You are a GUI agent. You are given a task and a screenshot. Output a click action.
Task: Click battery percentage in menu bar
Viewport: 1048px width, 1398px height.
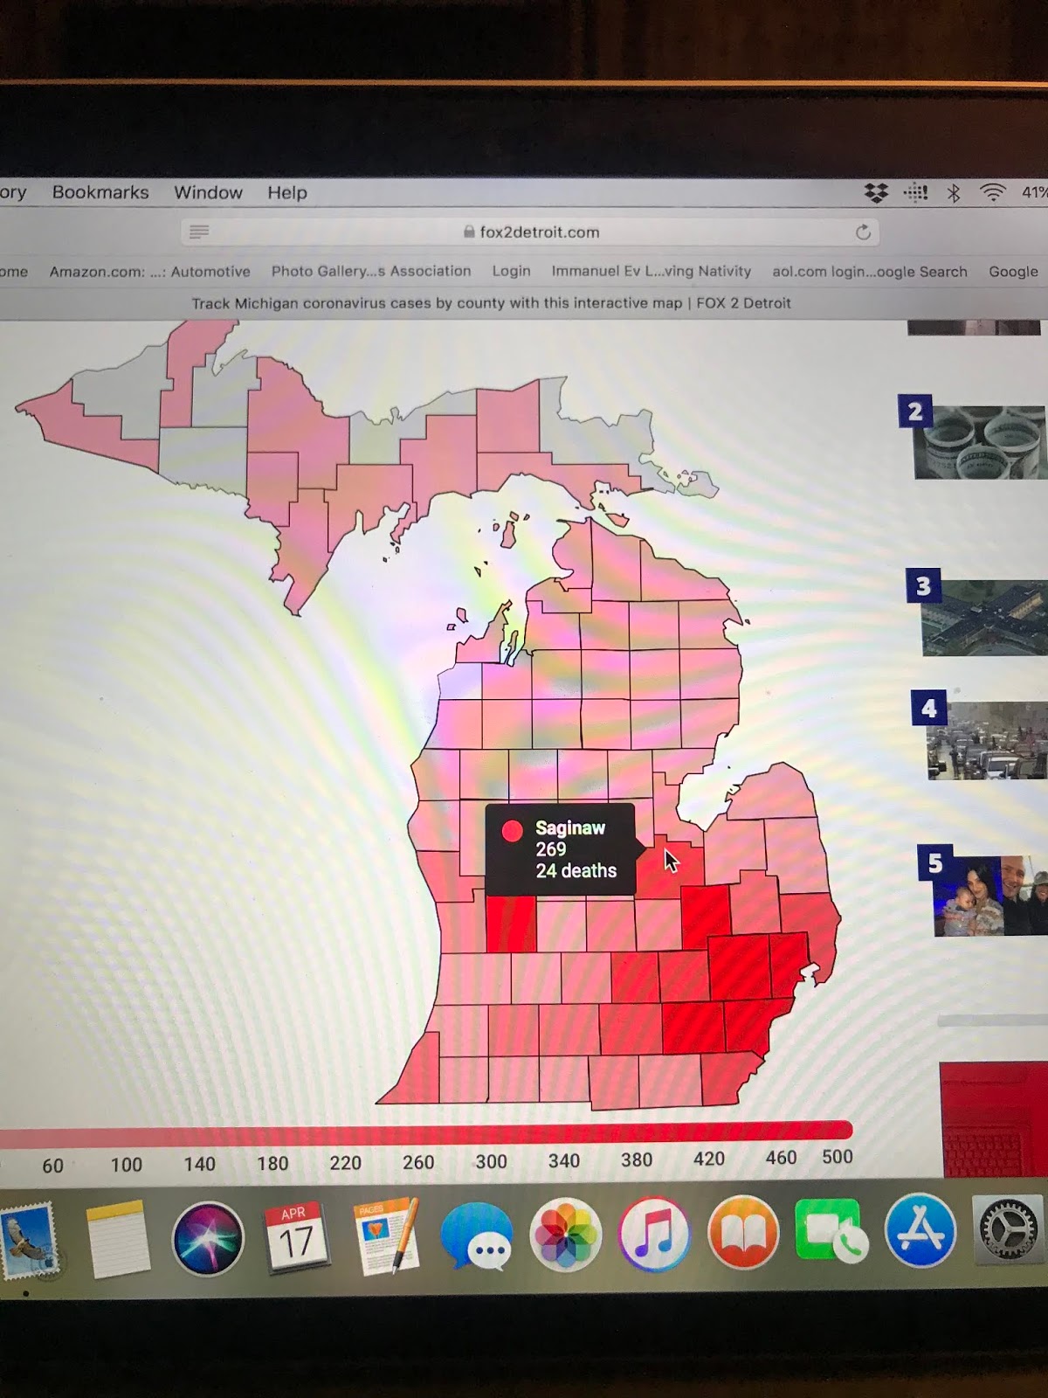tap(1035, 192)
